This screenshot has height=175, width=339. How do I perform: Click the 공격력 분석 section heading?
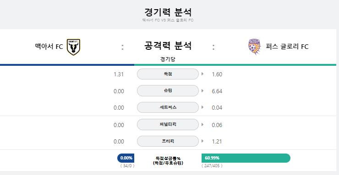pyautogui.click(x=168, y=46)
